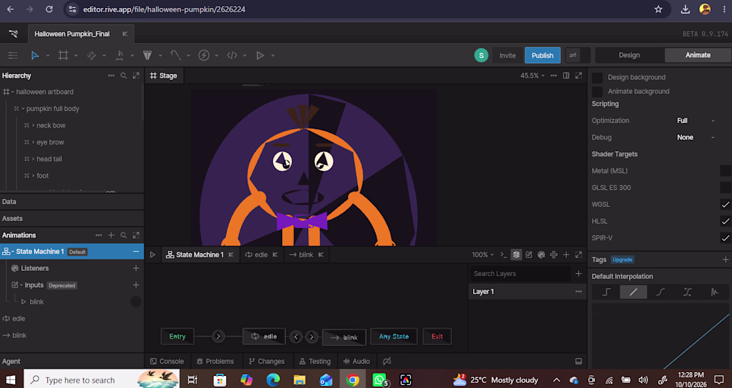The width and height of the screenshot is (732, 388).
Task: Click the swap arrows icon beside Publish
Action: (x=573, y=55)
